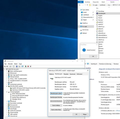The width and height of the screenshot is (120, 119).
Task: Click Scan for hardware changes monitor icon
Action: [x=22, y=66]
